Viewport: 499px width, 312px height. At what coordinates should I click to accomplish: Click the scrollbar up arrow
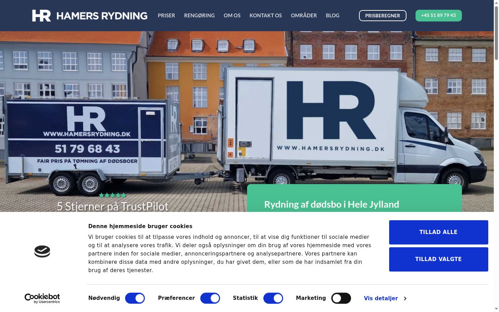(496, 3)
